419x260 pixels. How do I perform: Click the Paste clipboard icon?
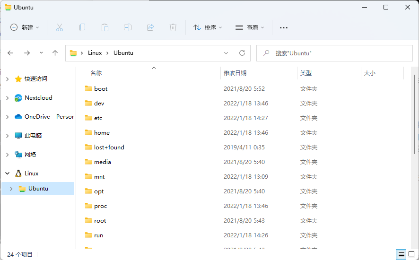105,27
